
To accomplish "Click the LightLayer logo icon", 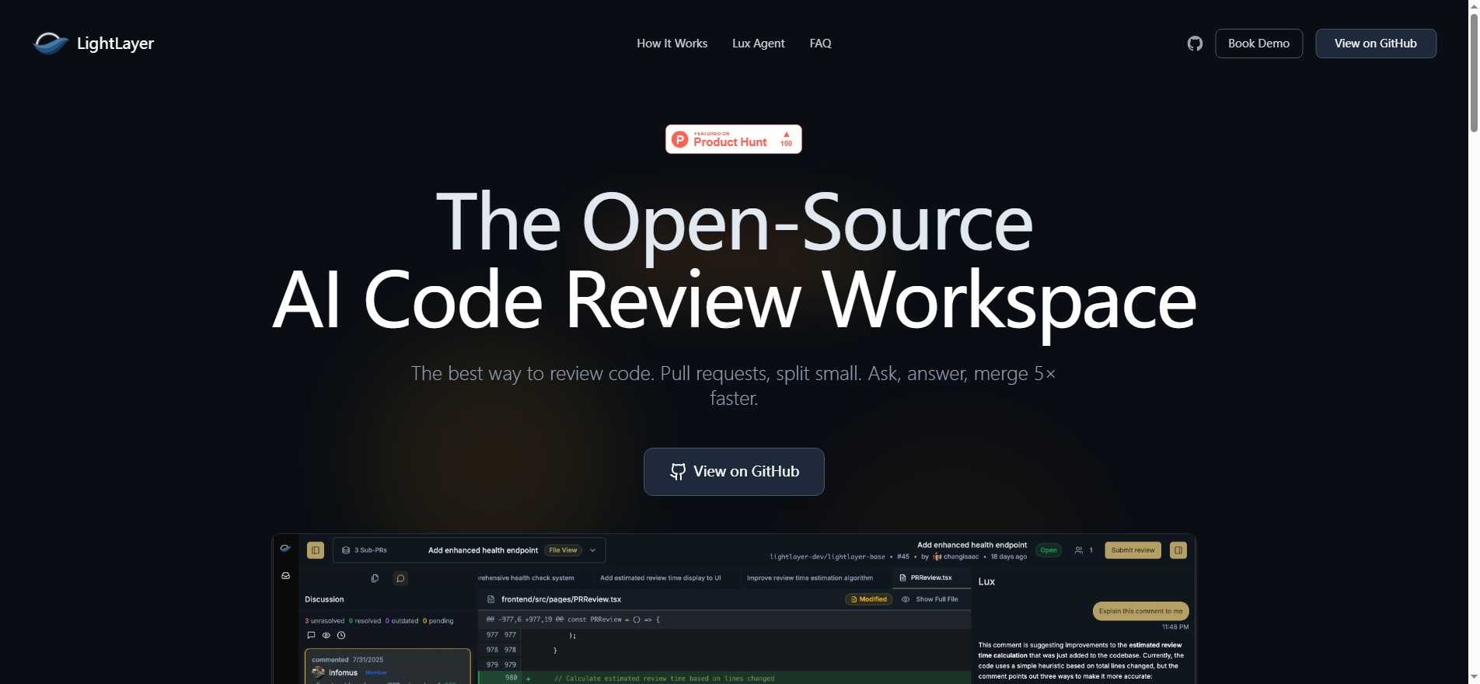I will coord(51,44).
